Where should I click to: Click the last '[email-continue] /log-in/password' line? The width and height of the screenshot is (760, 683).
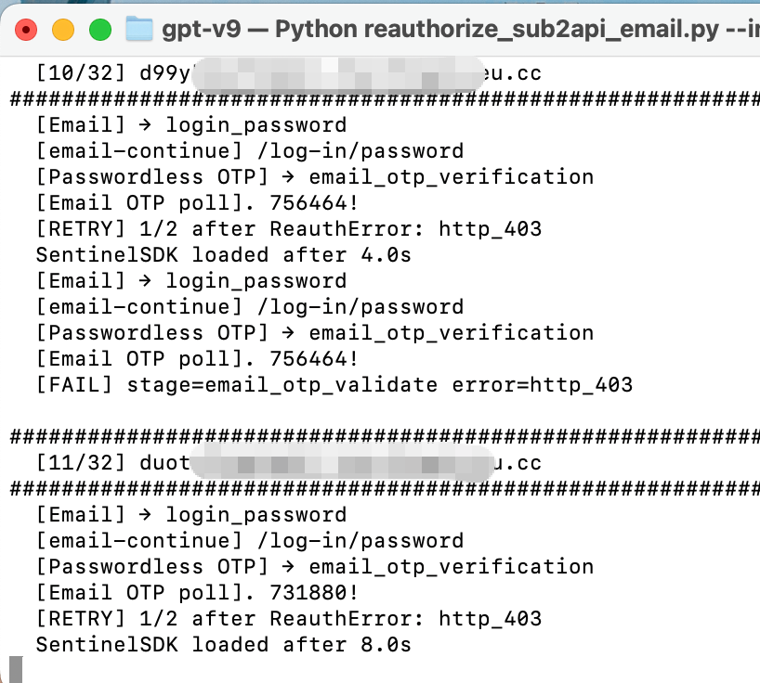coord(250,541)
